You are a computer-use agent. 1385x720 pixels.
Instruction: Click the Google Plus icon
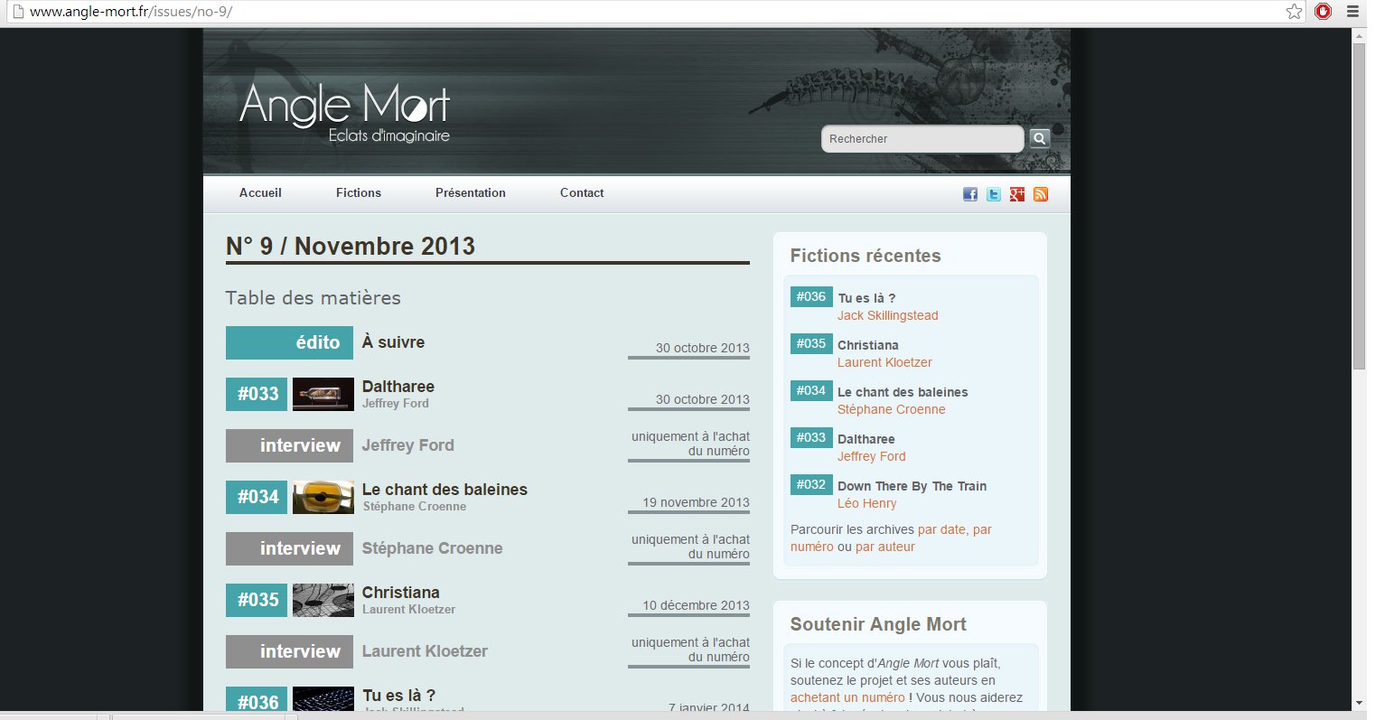[1017, 194]
